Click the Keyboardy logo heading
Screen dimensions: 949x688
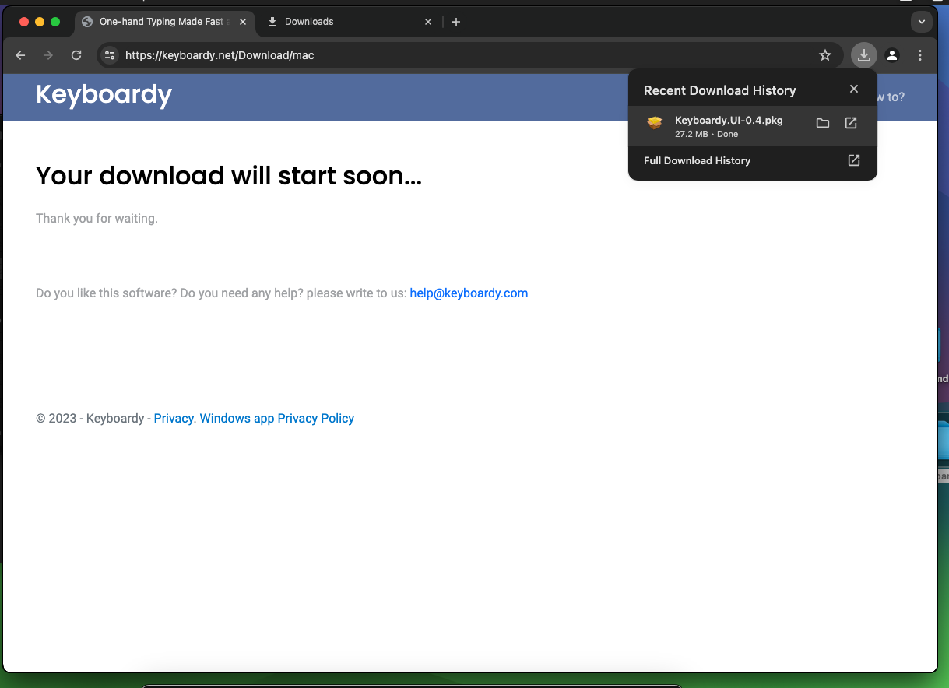[x=104, y=94]
